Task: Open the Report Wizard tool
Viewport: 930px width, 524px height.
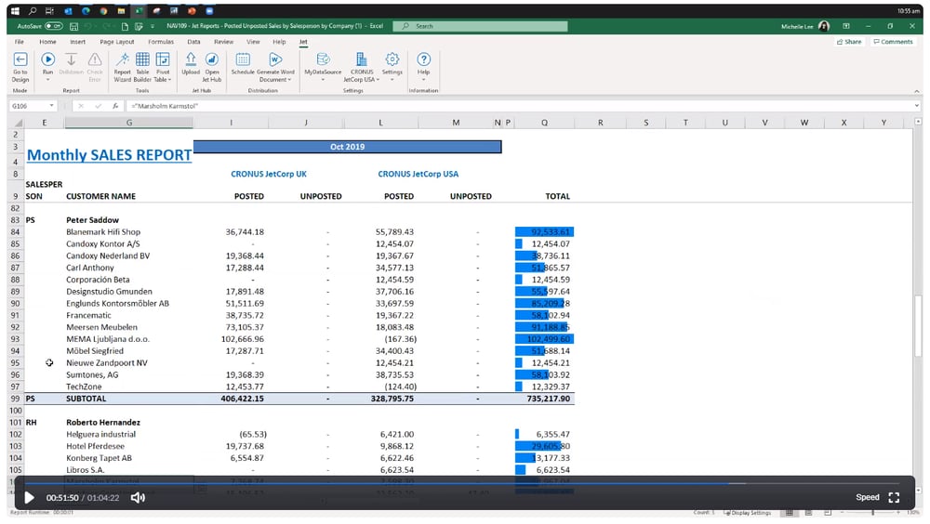Action: click(122, 59)
